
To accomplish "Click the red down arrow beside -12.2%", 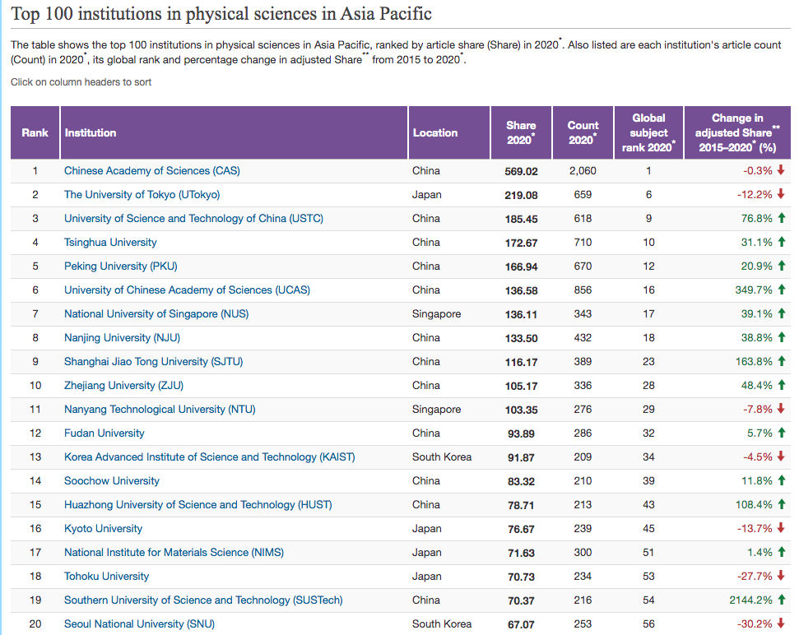I will coord(781,195).
